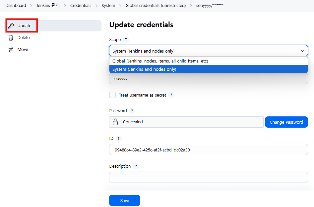The image size is (314, 207).
Task: Click the Scope label text
Action: (x=115, y=40)
